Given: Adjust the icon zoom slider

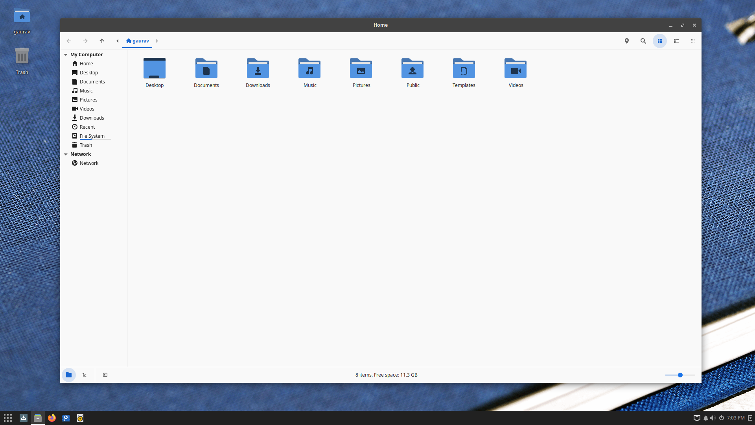Looking at the screenshot, I should click(680, 375).
